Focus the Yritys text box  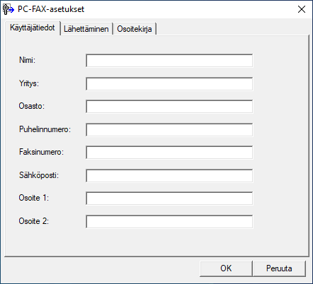[x=169, y=83]
